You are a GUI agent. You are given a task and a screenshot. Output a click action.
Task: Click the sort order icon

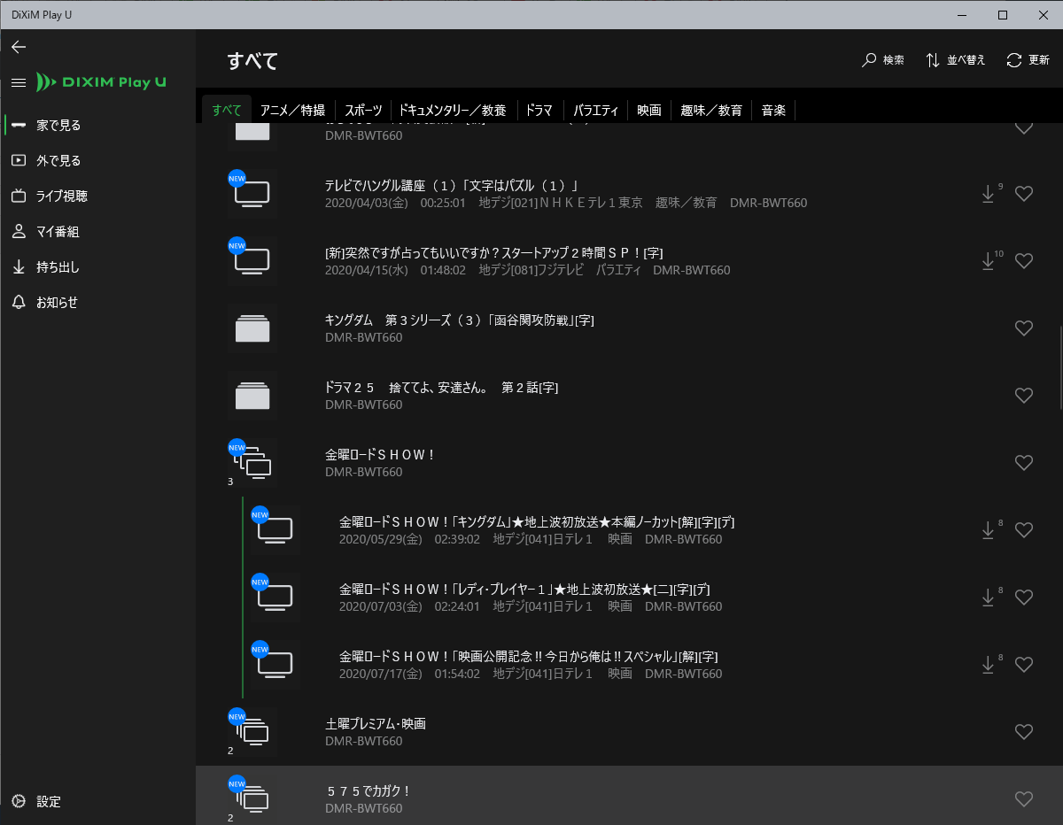tap(933, 60)
